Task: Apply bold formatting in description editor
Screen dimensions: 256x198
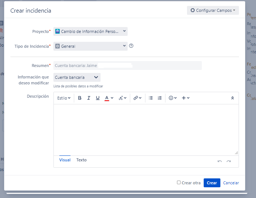Action: pos(79,98)
